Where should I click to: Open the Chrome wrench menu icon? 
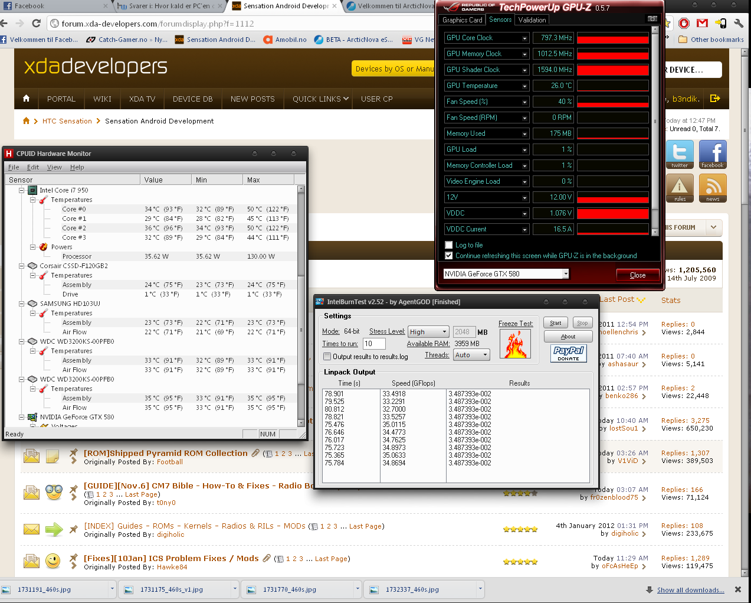739,23
